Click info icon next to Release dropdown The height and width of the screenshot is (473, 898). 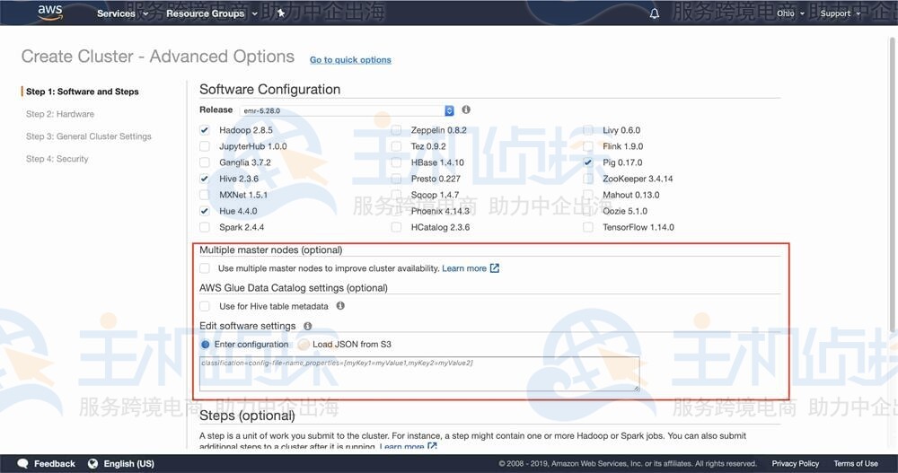pos(466,109)
